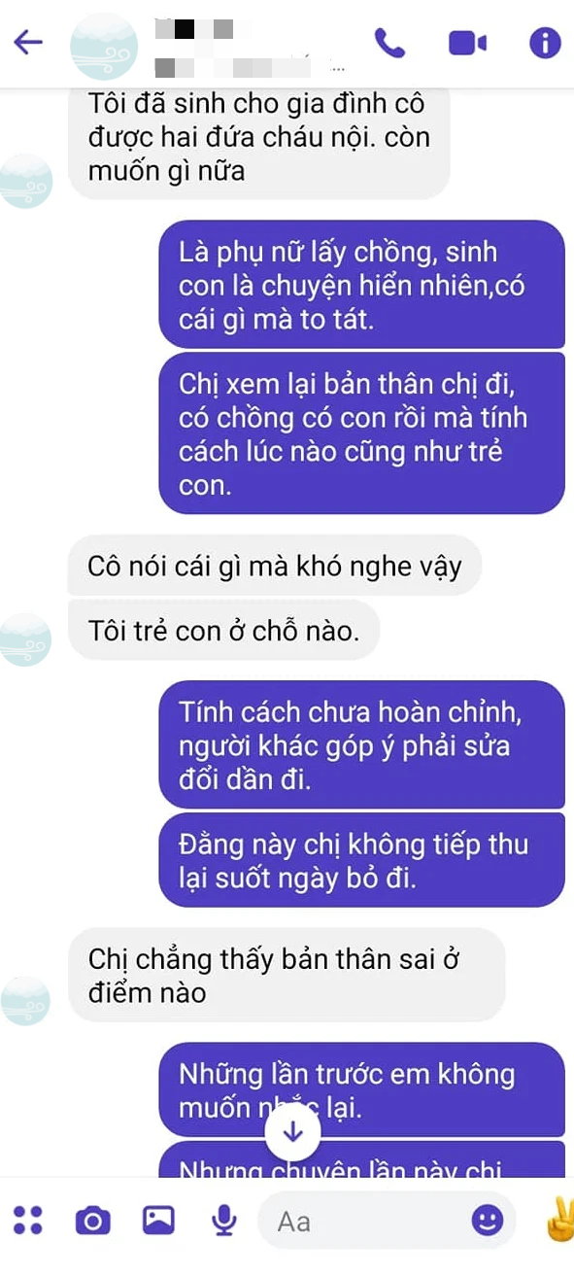This screenshot has height=1276, width=574.
Task: Open the emoji picker smiley face
Action: (488, 1220)
